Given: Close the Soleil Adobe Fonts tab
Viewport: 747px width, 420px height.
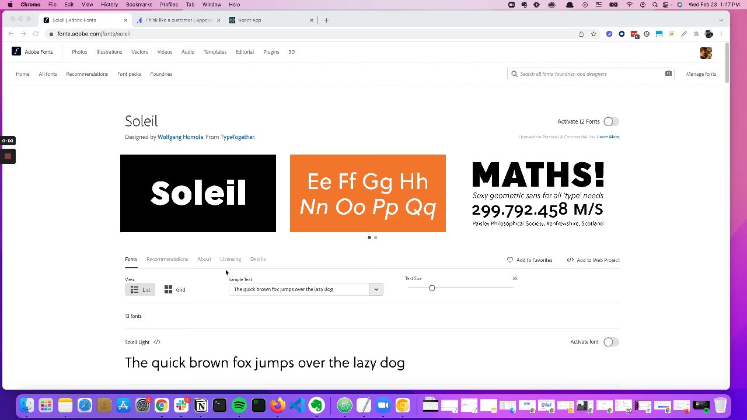Looking at the screenshot, I should 125,20.
